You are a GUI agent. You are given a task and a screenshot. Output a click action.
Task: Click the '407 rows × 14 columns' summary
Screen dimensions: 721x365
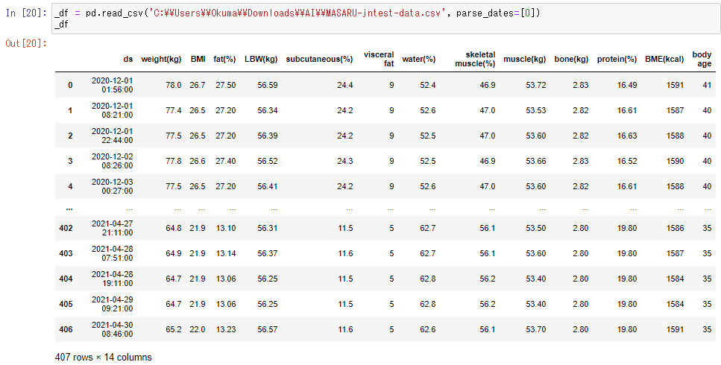pyautogui.click(x=104, y=358)
